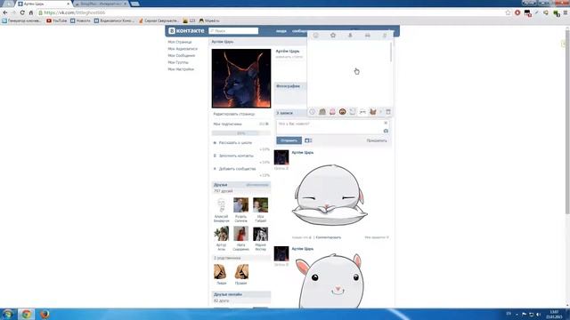Viewport: 570px width, 320px height.
Task: Click the camera attach photo icon
Action: pos(386,131)
